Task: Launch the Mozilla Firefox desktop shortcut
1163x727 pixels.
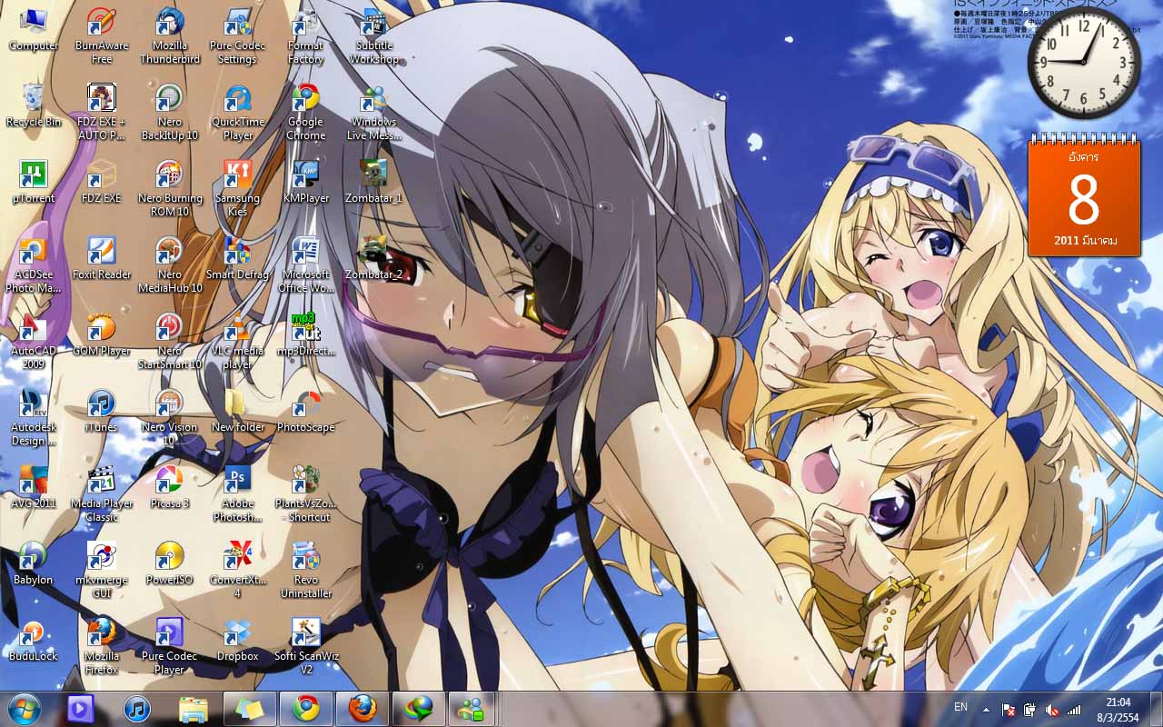Action: (102, 647)
